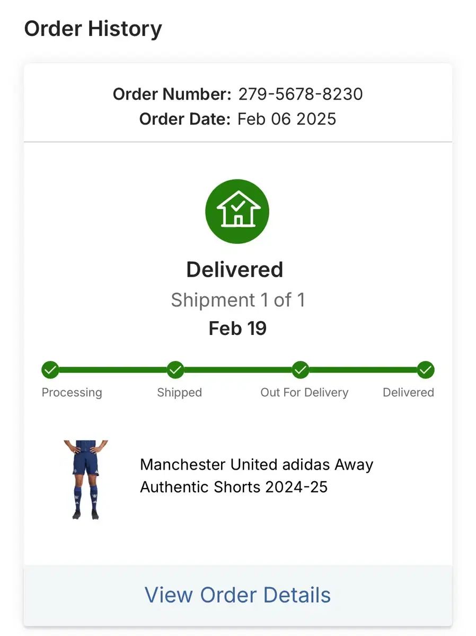Image resolution: width=476 pixels, height=636 pixels.
Task: Open View Order Details
Action: [238, 595]
